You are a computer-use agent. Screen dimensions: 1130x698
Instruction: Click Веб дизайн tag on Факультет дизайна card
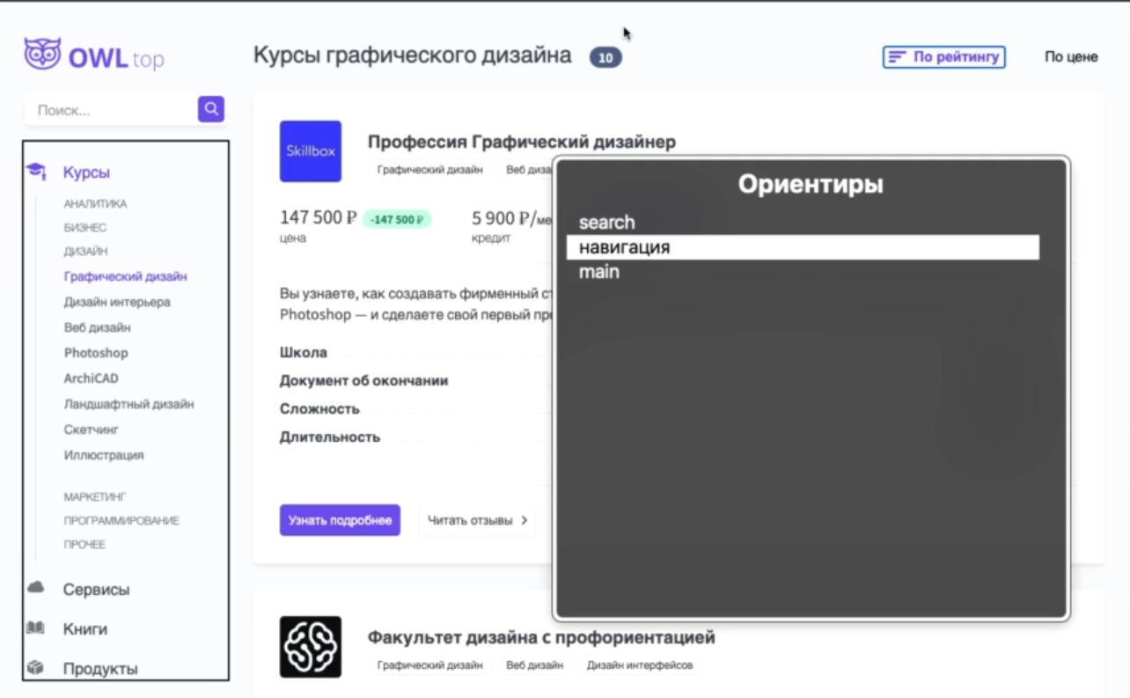click(534, 665)
